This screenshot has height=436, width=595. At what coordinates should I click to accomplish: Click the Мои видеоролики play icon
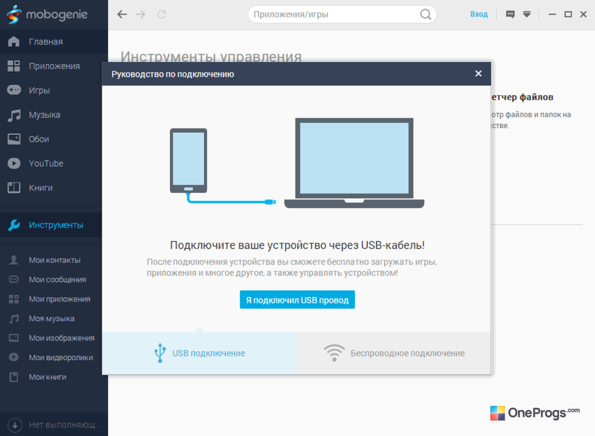(14, 358)
